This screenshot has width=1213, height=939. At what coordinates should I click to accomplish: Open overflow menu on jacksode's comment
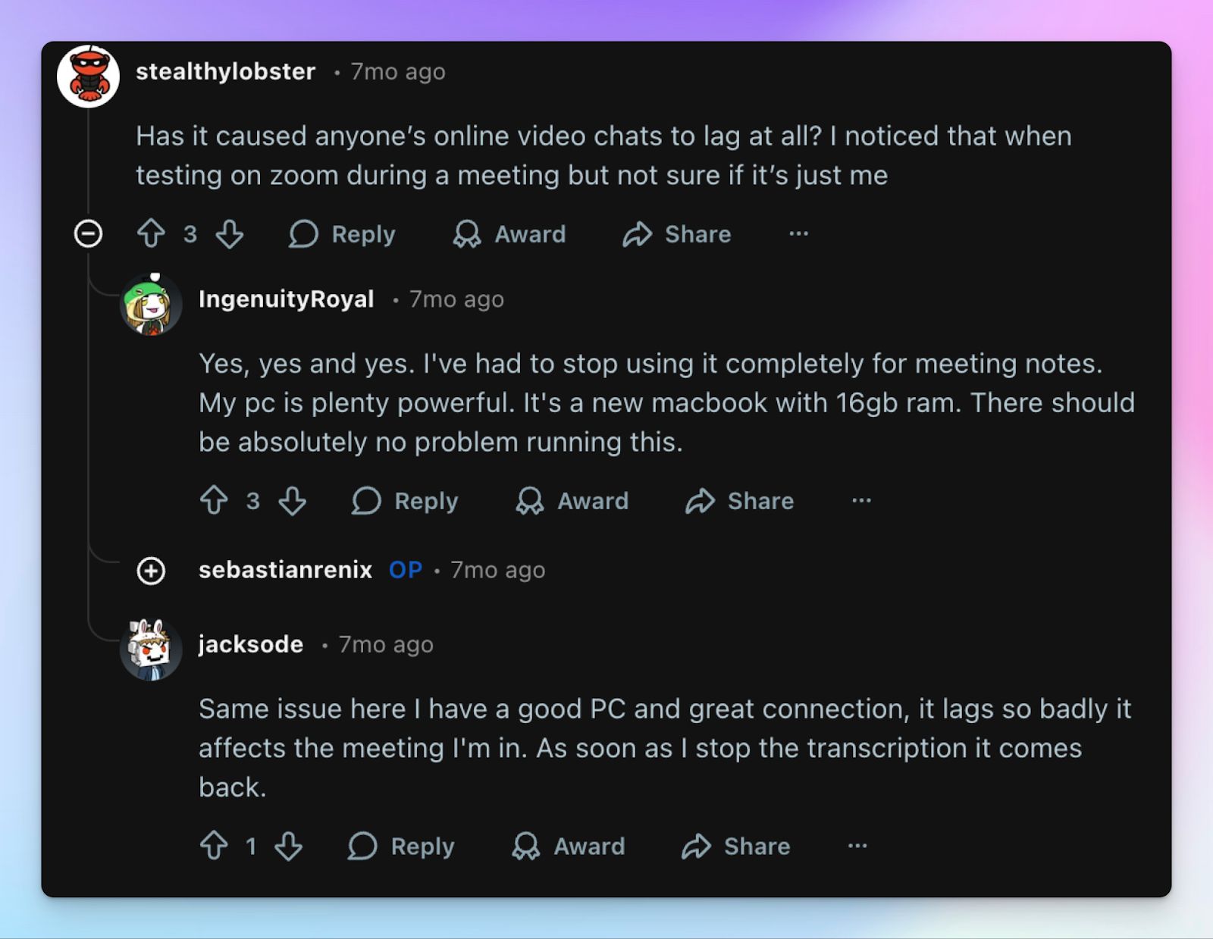click(857, 847)
